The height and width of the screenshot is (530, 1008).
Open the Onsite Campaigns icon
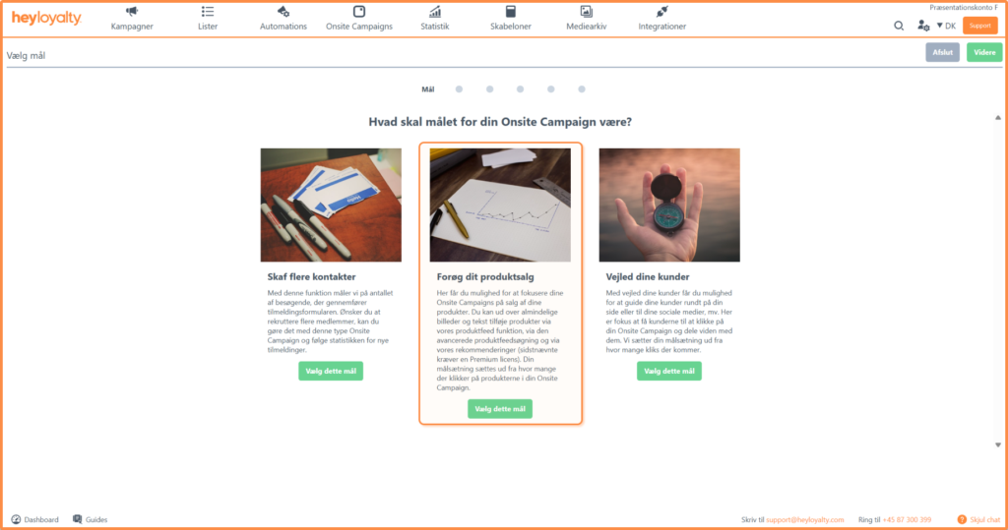(358, 12)
